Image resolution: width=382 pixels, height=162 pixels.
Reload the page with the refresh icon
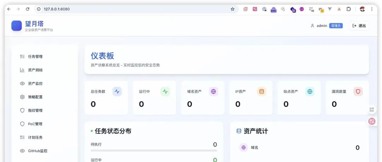point(28,9)
